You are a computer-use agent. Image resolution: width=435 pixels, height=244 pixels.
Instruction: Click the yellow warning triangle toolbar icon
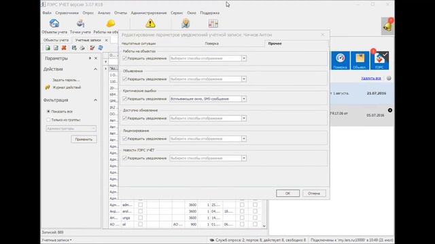150,24
